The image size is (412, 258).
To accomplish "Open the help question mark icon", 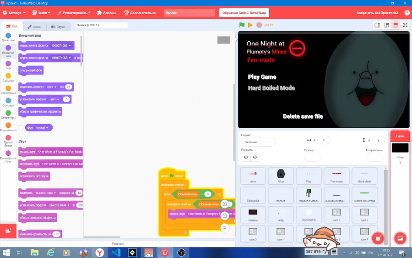I will coord(407,13).
